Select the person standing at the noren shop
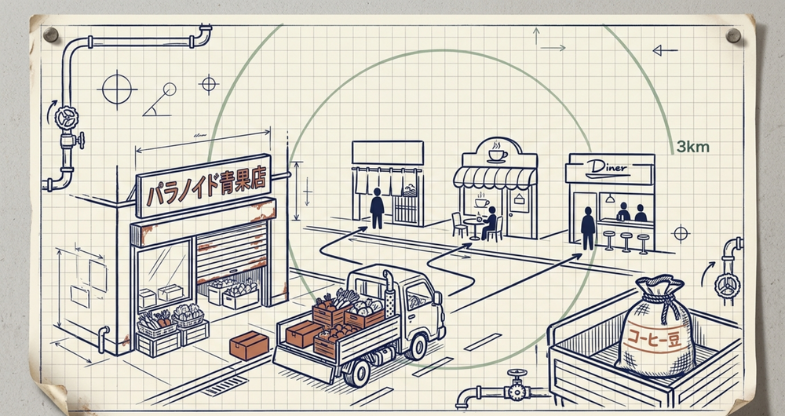785x416 pixels. (x=377, y=208)
